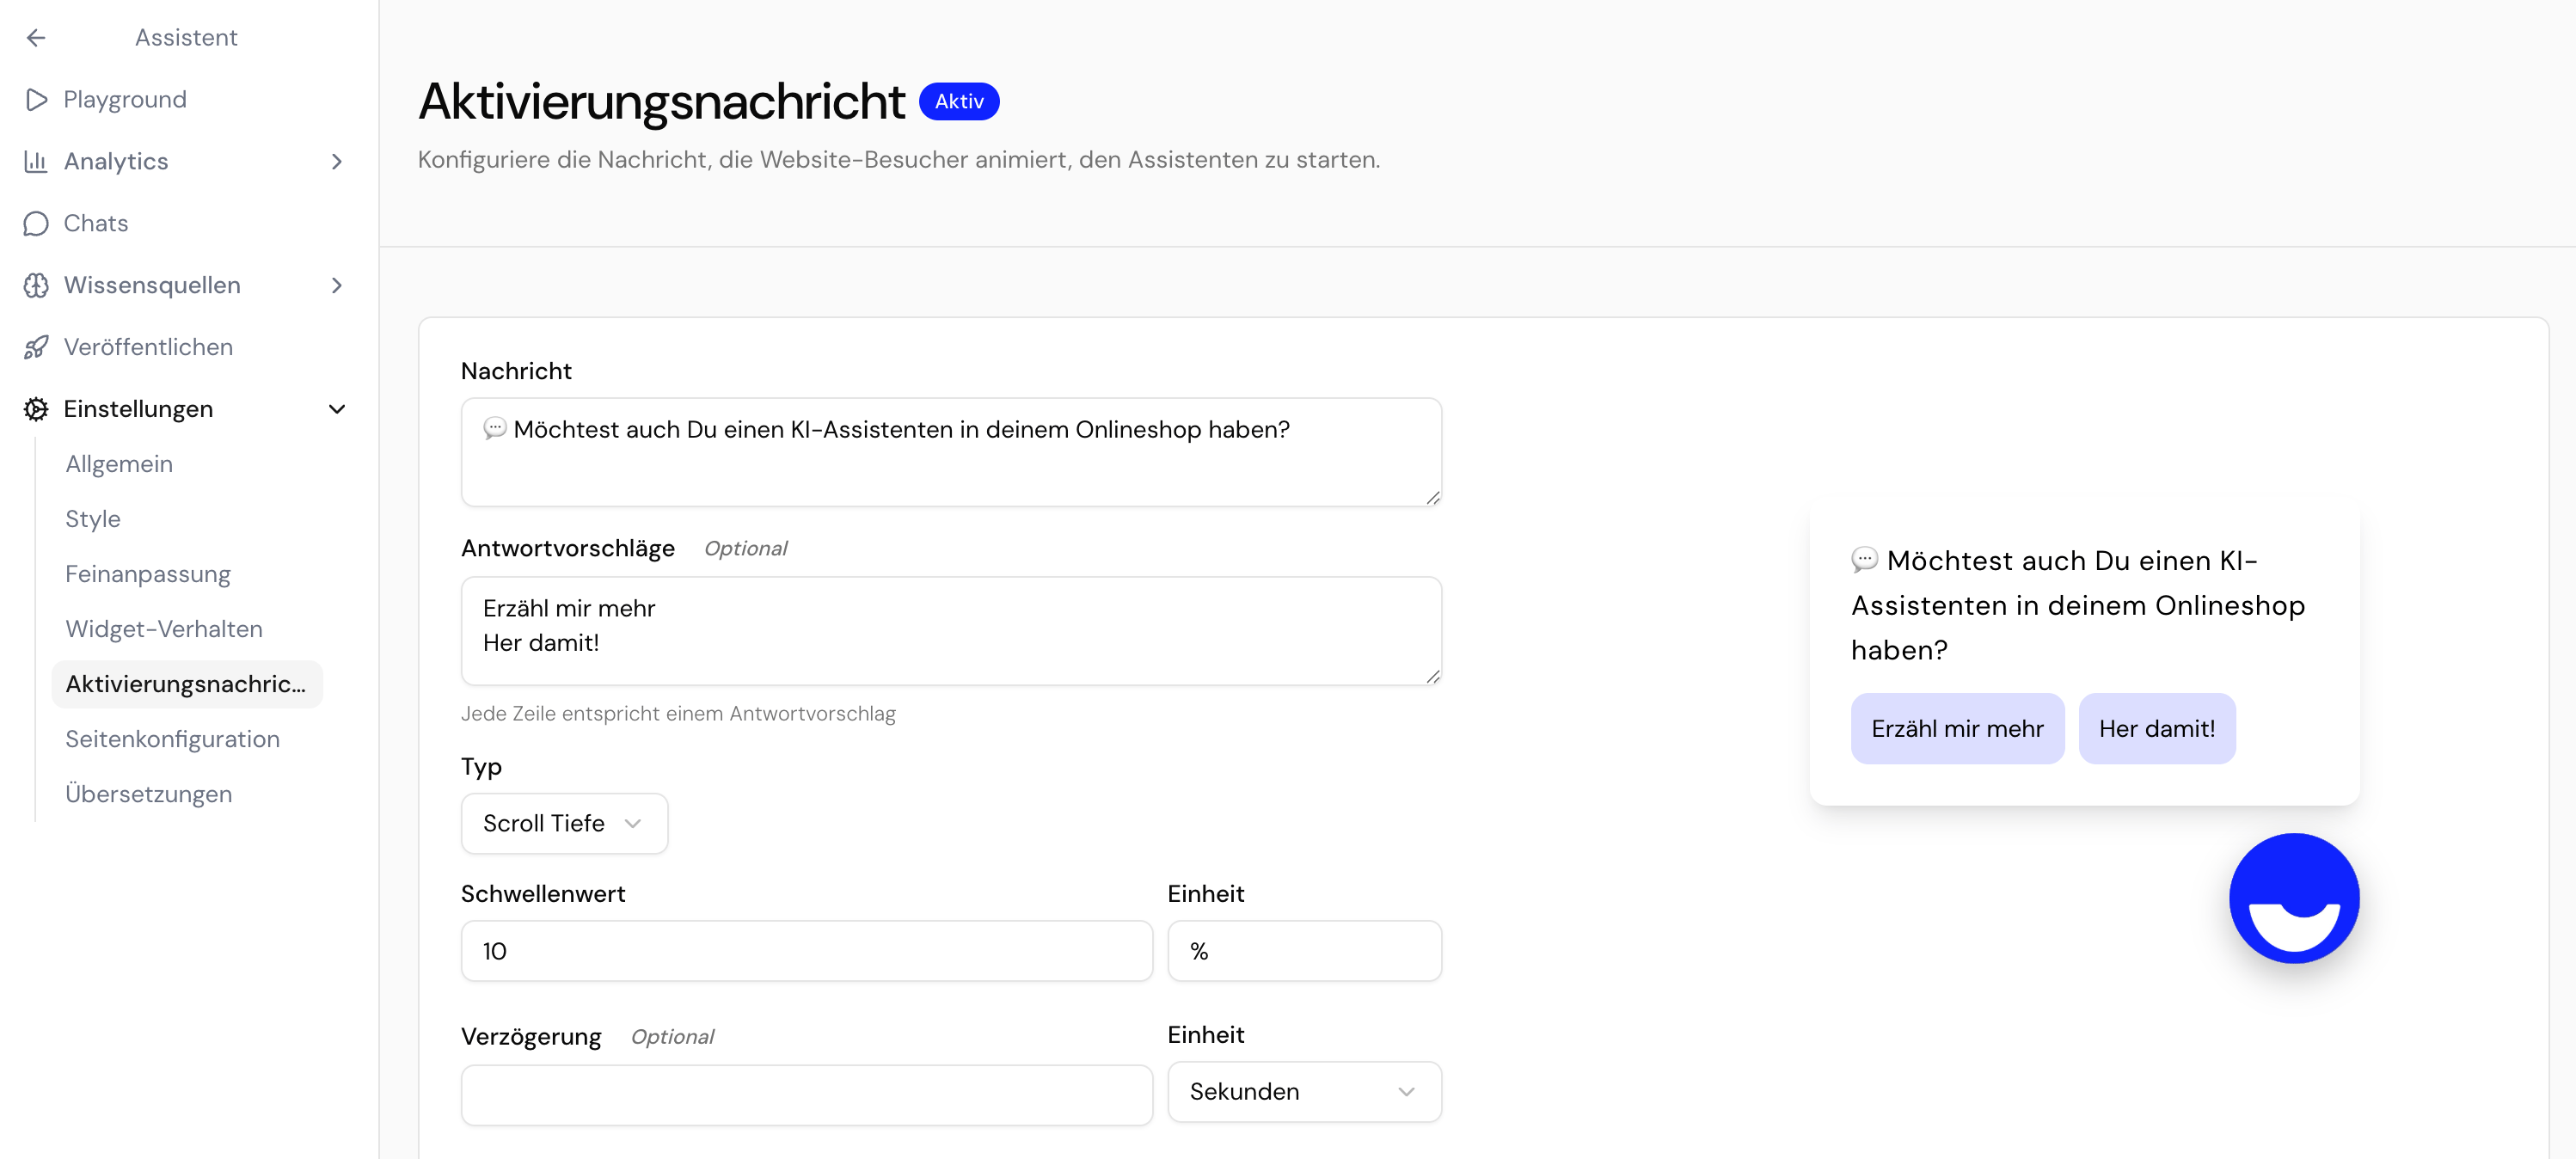
Task: Click the Wissensquellen brain icon
Action: click(36, 285)
